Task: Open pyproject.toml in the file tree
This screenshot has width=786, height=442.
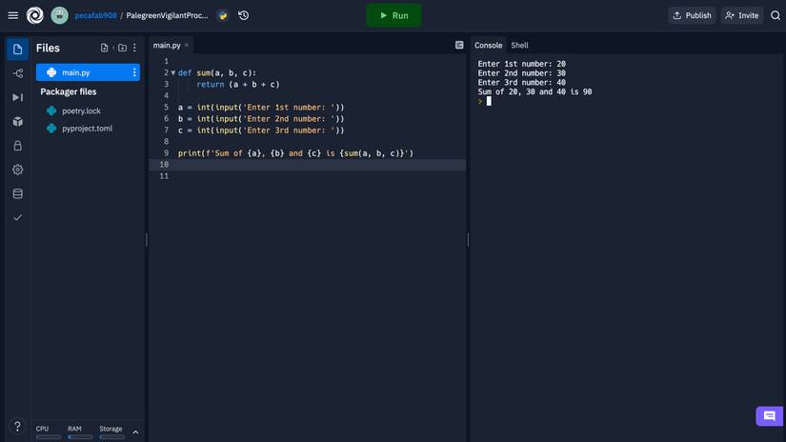Action: (x=88, y=129)
